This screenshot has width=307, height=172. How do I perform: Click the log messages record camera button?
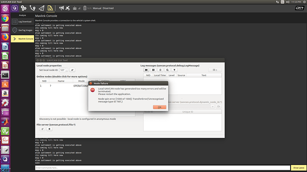pos(146,70)
